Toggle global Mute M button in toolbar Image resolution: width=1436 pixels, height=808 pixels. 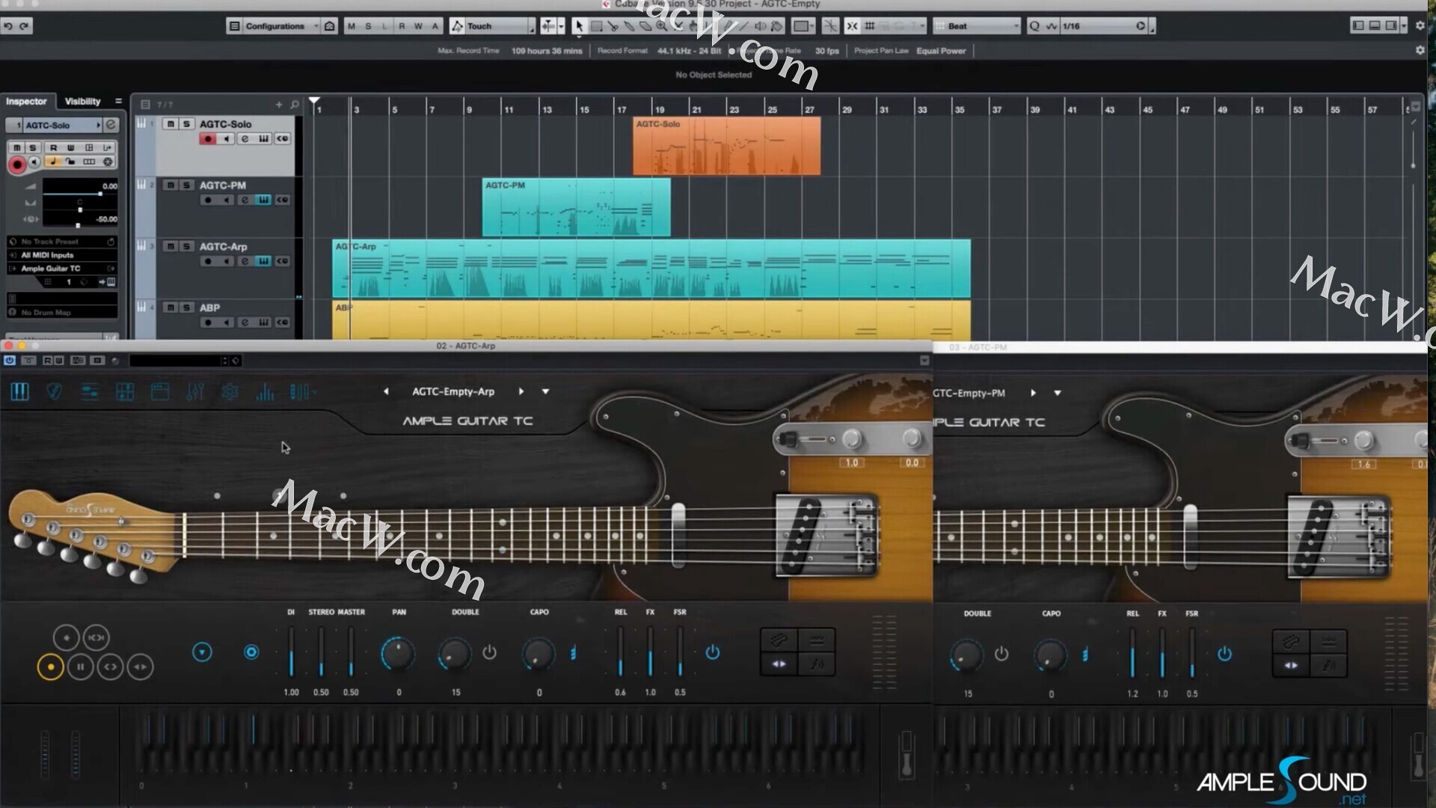coord(352,26)
